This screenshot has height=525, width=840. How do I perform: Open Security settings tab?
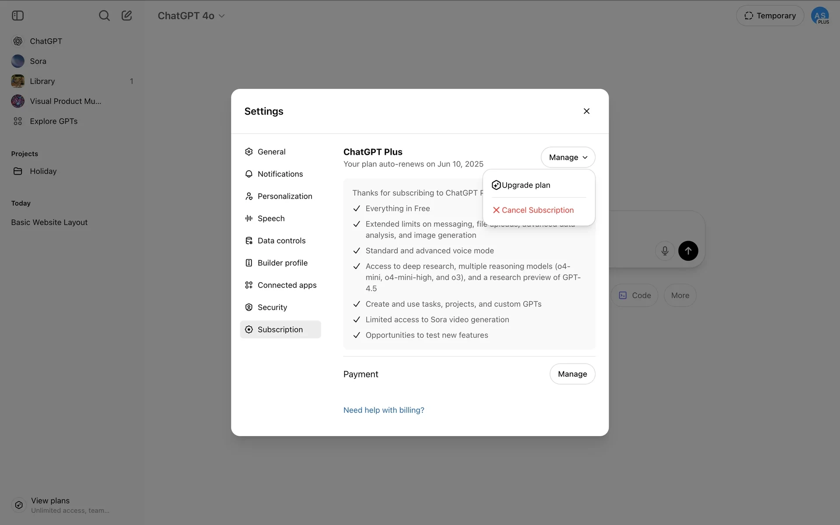point(280,308)
